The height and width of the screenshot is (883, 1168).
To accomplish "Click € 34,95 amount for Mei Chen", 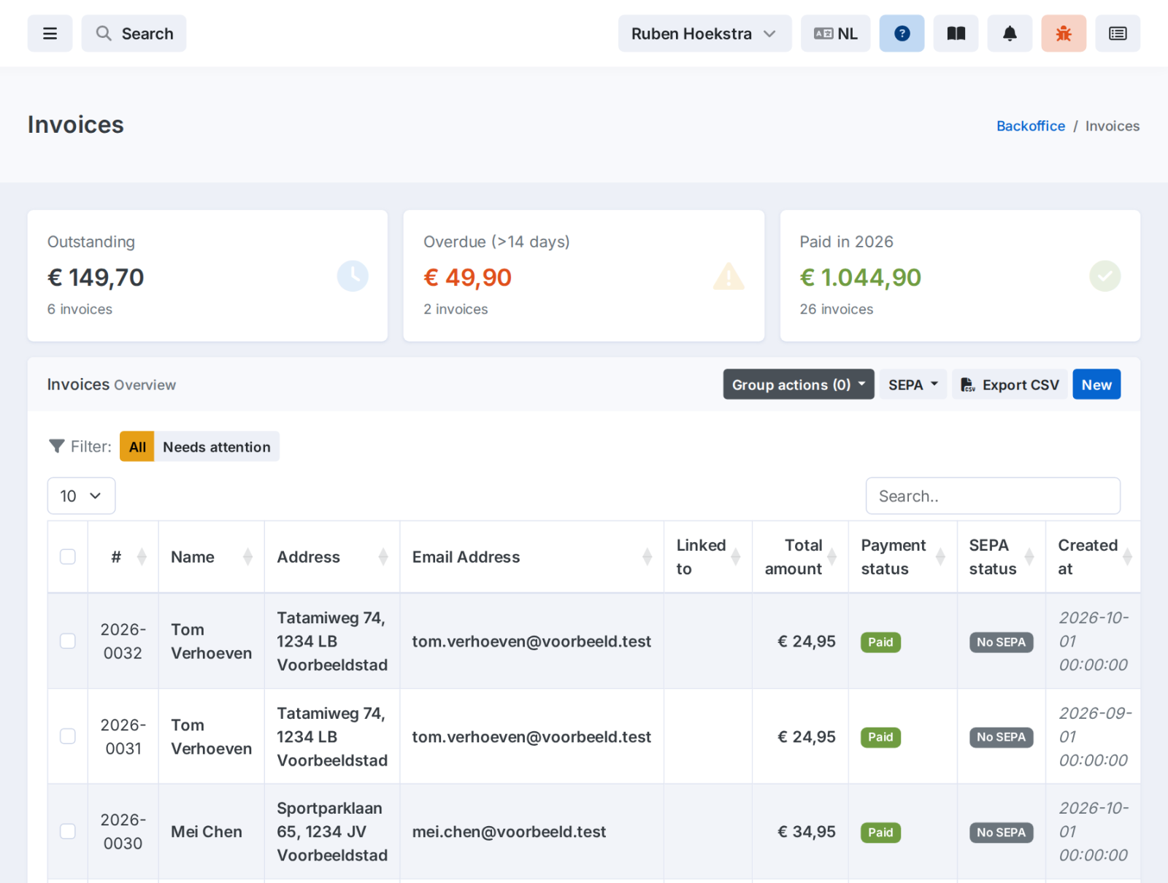I will pos(807,832).
